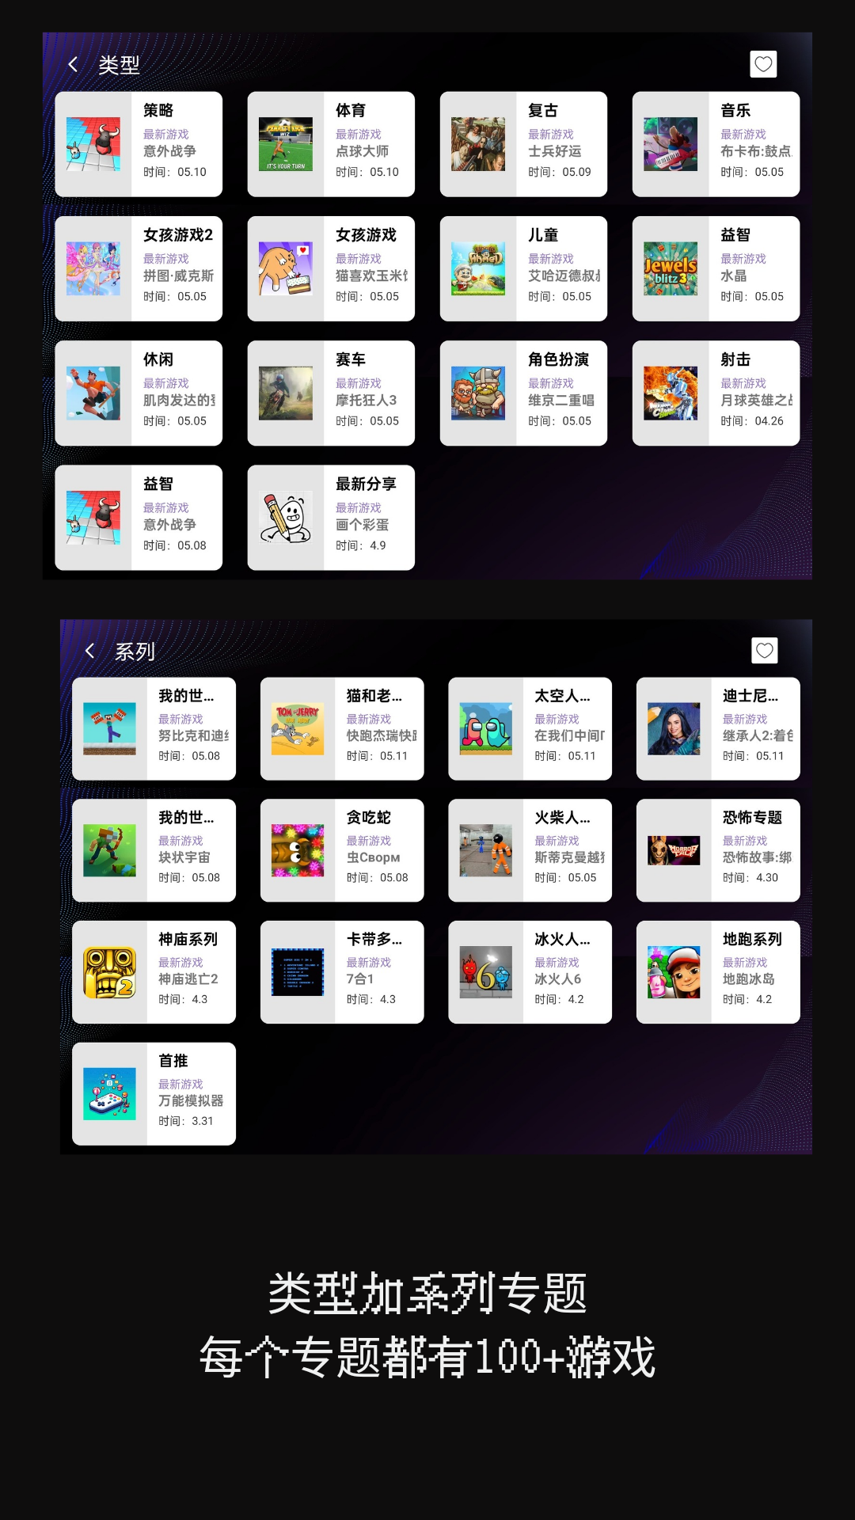Open the 复古 category thumbnail
This screenshot has height=1520, width=855.
[x=478, y=144]
